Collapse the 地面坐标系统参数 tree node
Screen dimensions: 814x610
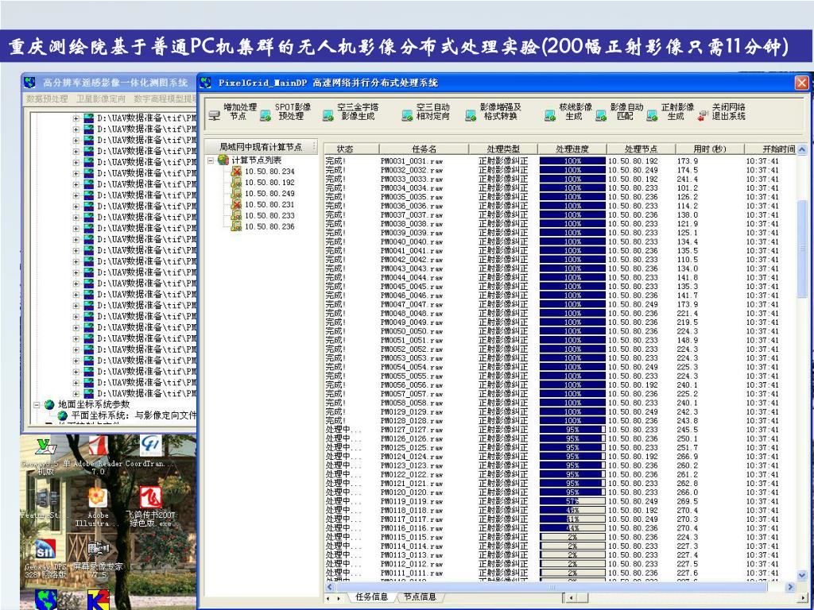tap(37, 404)
